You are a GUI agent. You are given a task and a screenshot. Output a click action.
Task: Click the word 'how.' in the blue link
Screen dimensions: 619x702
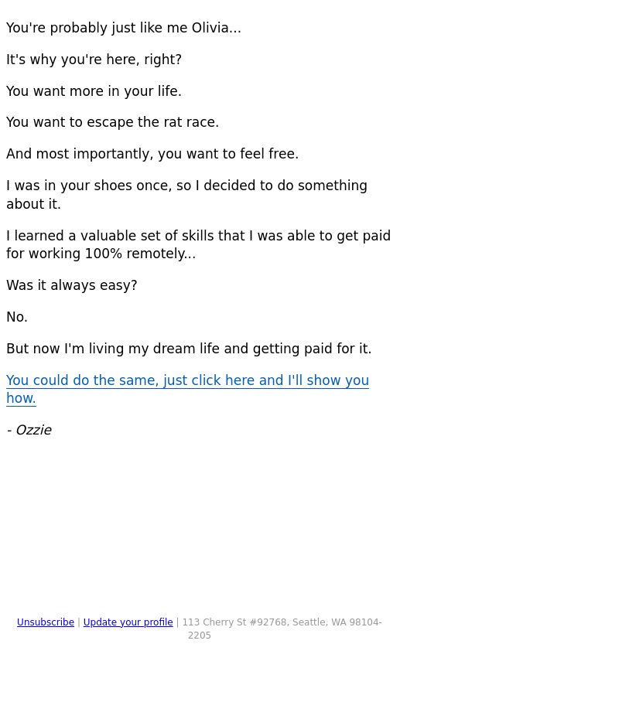point(21,398)
